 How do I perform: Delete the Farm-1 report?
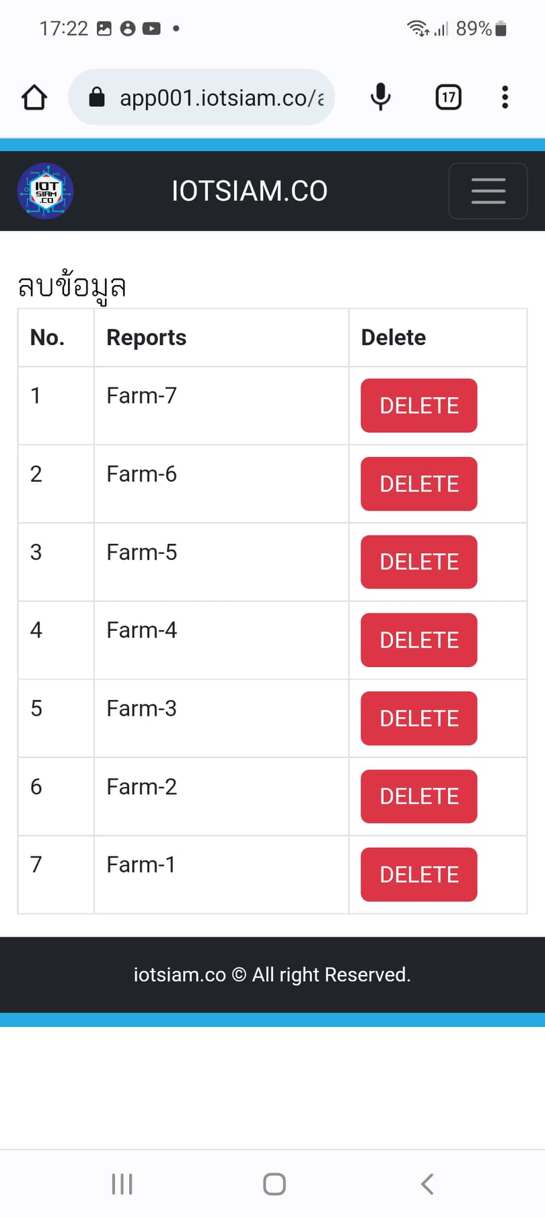[419, 875]
